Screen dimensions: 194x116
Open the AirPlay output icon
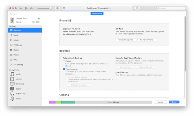57,8
